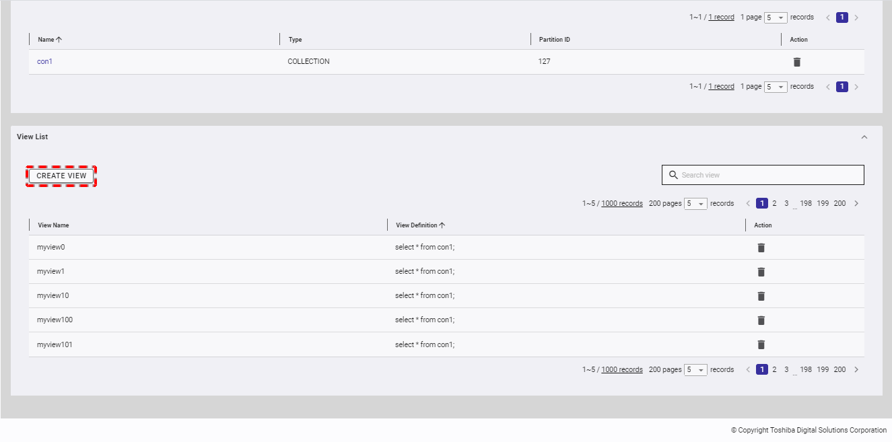Click trash icon for myview10
This screenshot has height=442, width=892.
761,296
